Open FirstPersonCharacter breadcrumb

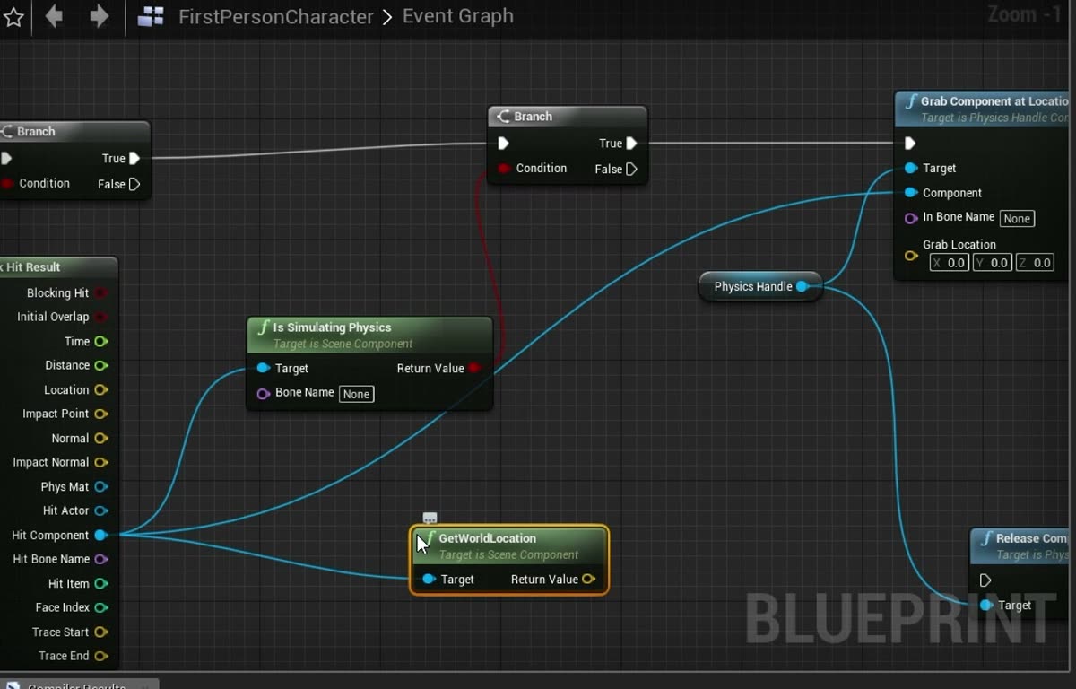(276, 16)
